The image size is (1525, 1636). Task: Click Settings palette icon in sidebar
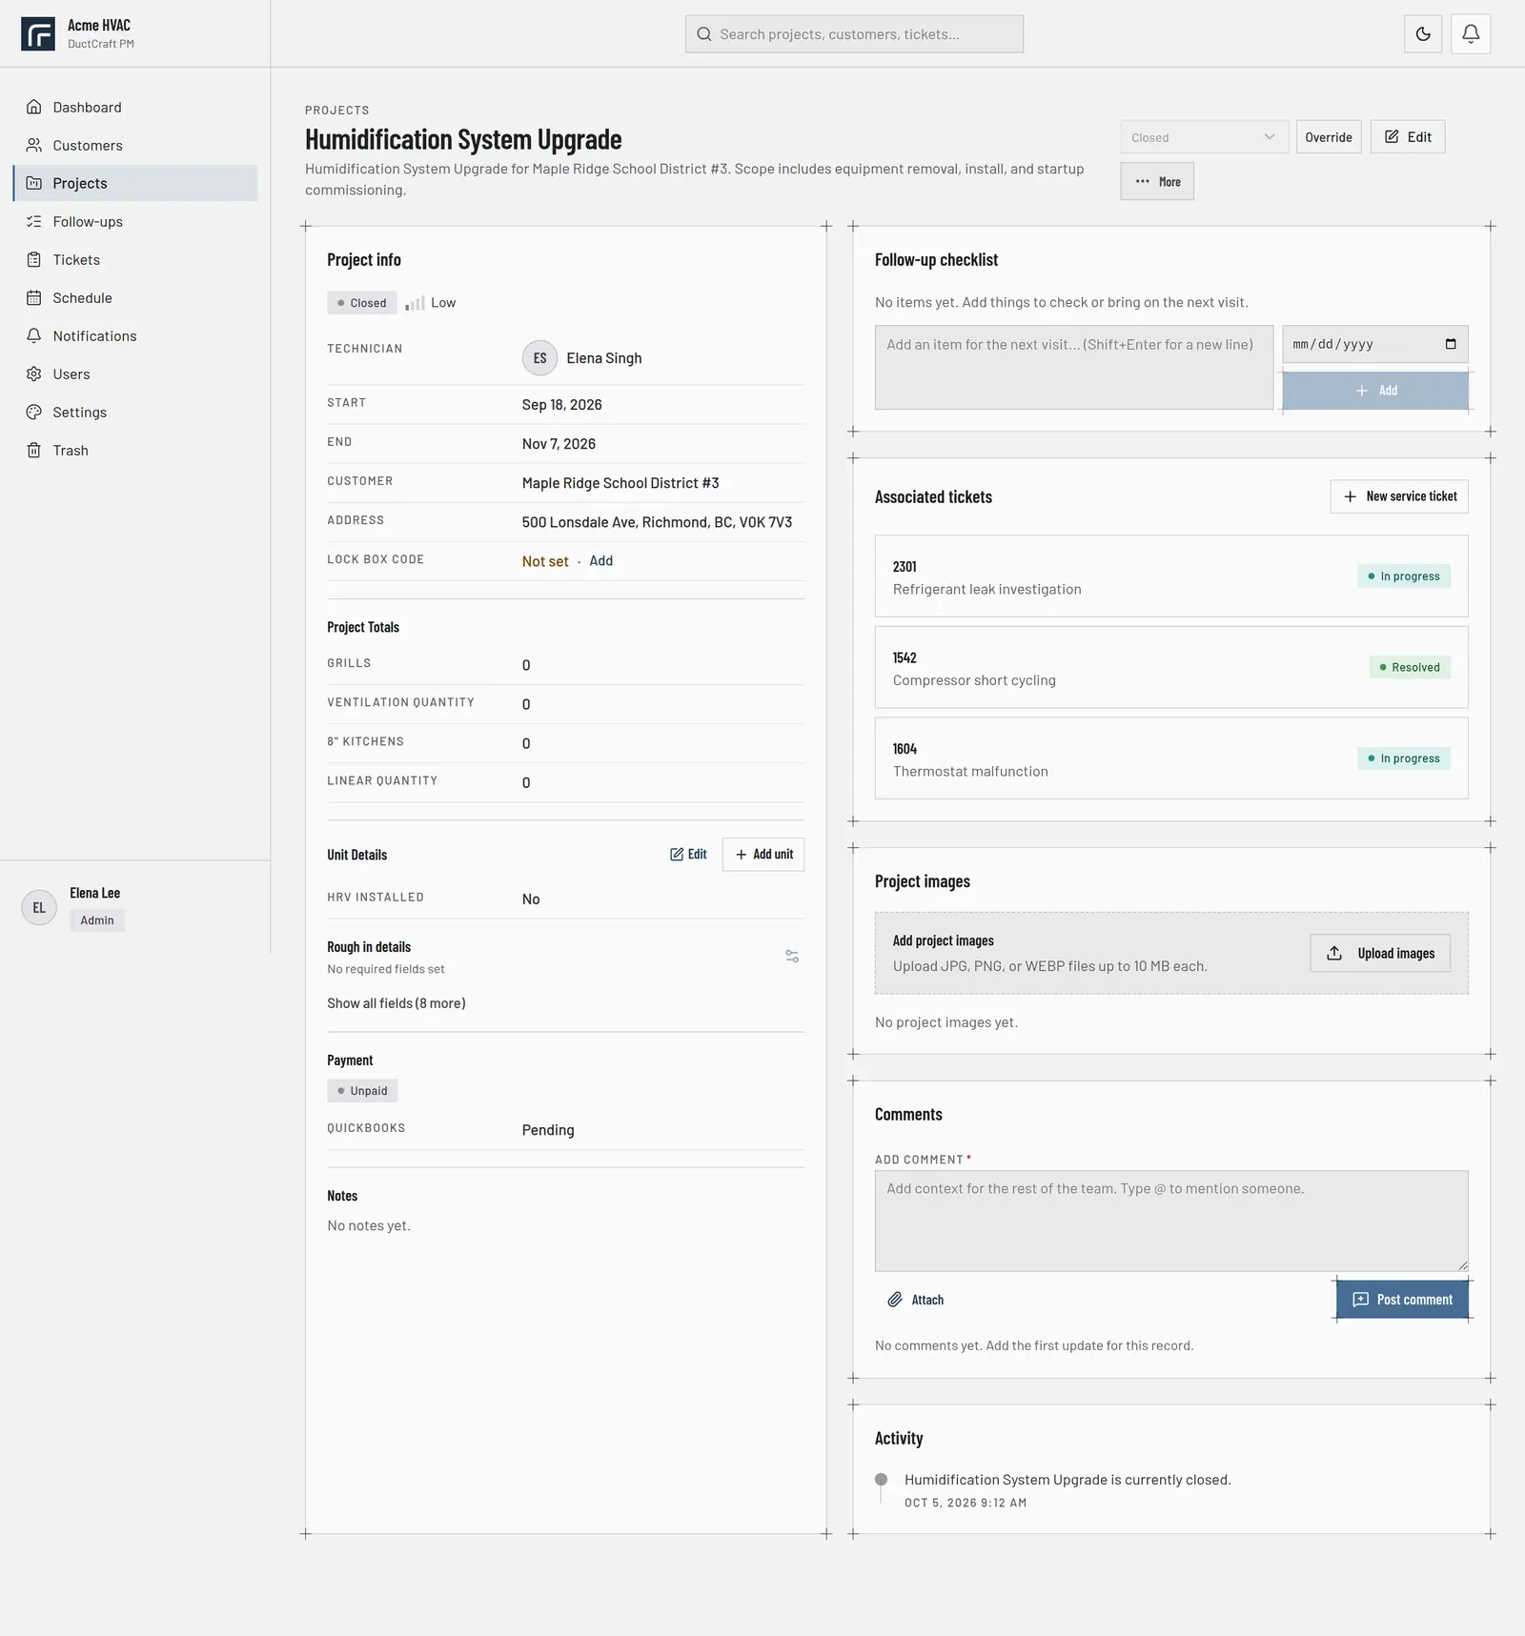tap(34, 412)
